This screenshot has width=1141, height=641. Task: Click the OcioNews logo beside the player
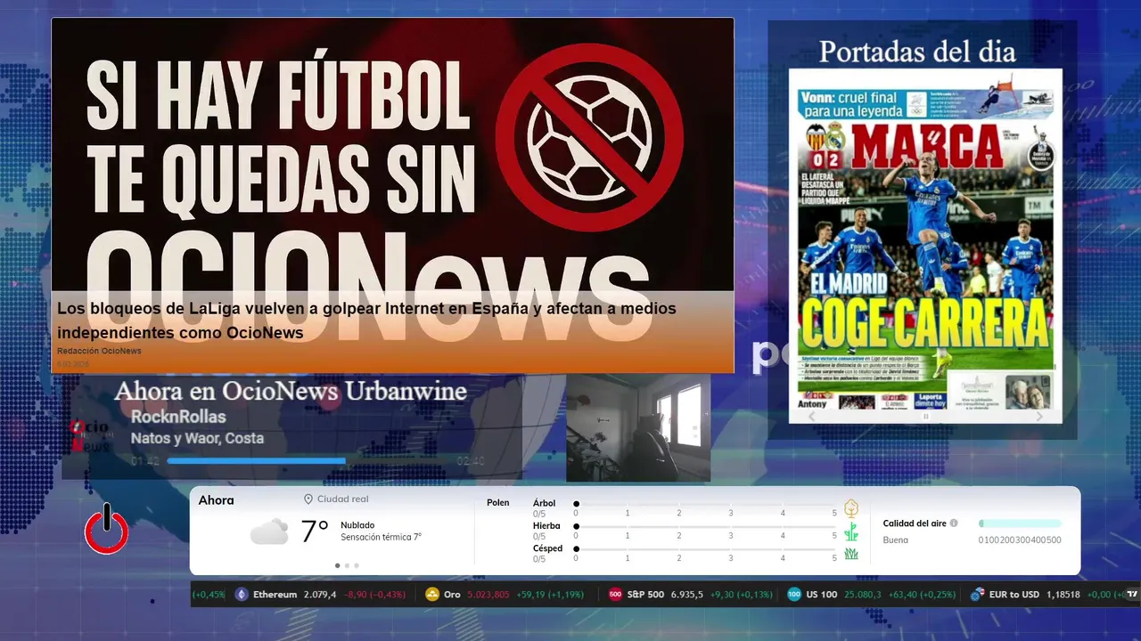90,435
